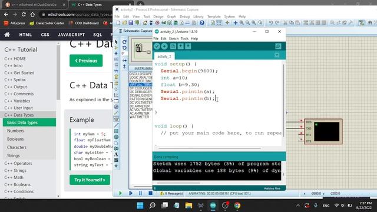Open the Template menu in Proteus
The height and width of the screenshot is (212, 377).
[x=214, y=16]
